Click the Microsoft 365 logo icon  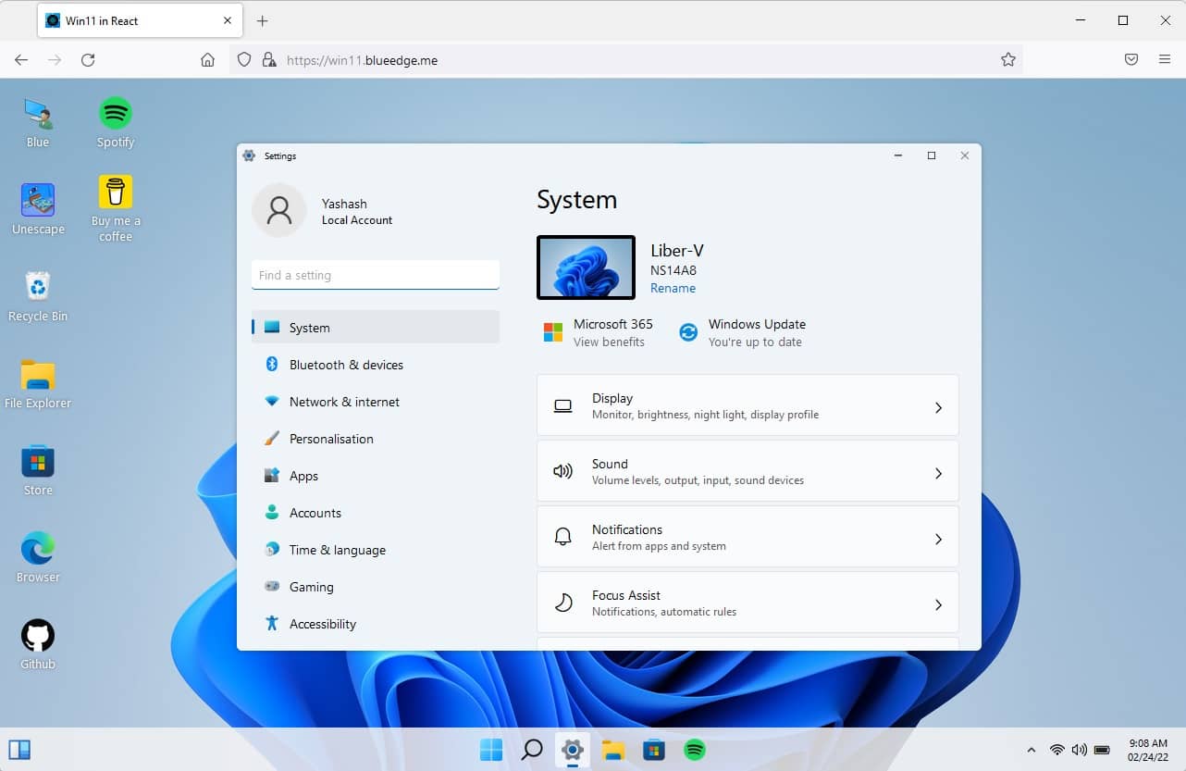click(x=553, y=332)
